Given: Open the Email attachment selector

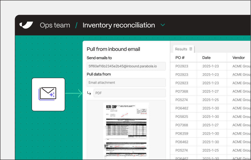Looking at the screenshot, I should click(126, 83).
